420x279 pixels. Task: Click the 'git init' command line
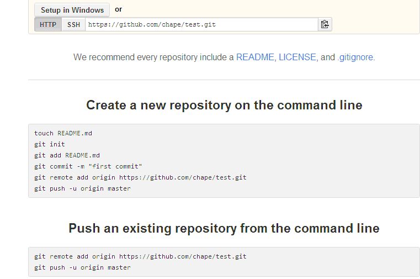pos(50,144)
